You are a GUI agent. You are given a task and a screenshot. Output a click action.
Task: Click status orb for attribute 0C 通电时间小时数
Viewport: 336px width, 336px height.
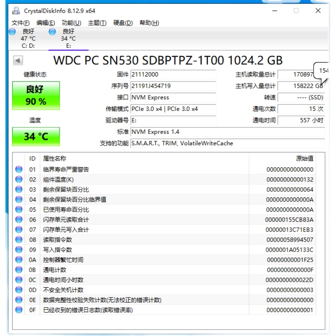(19, 280)
